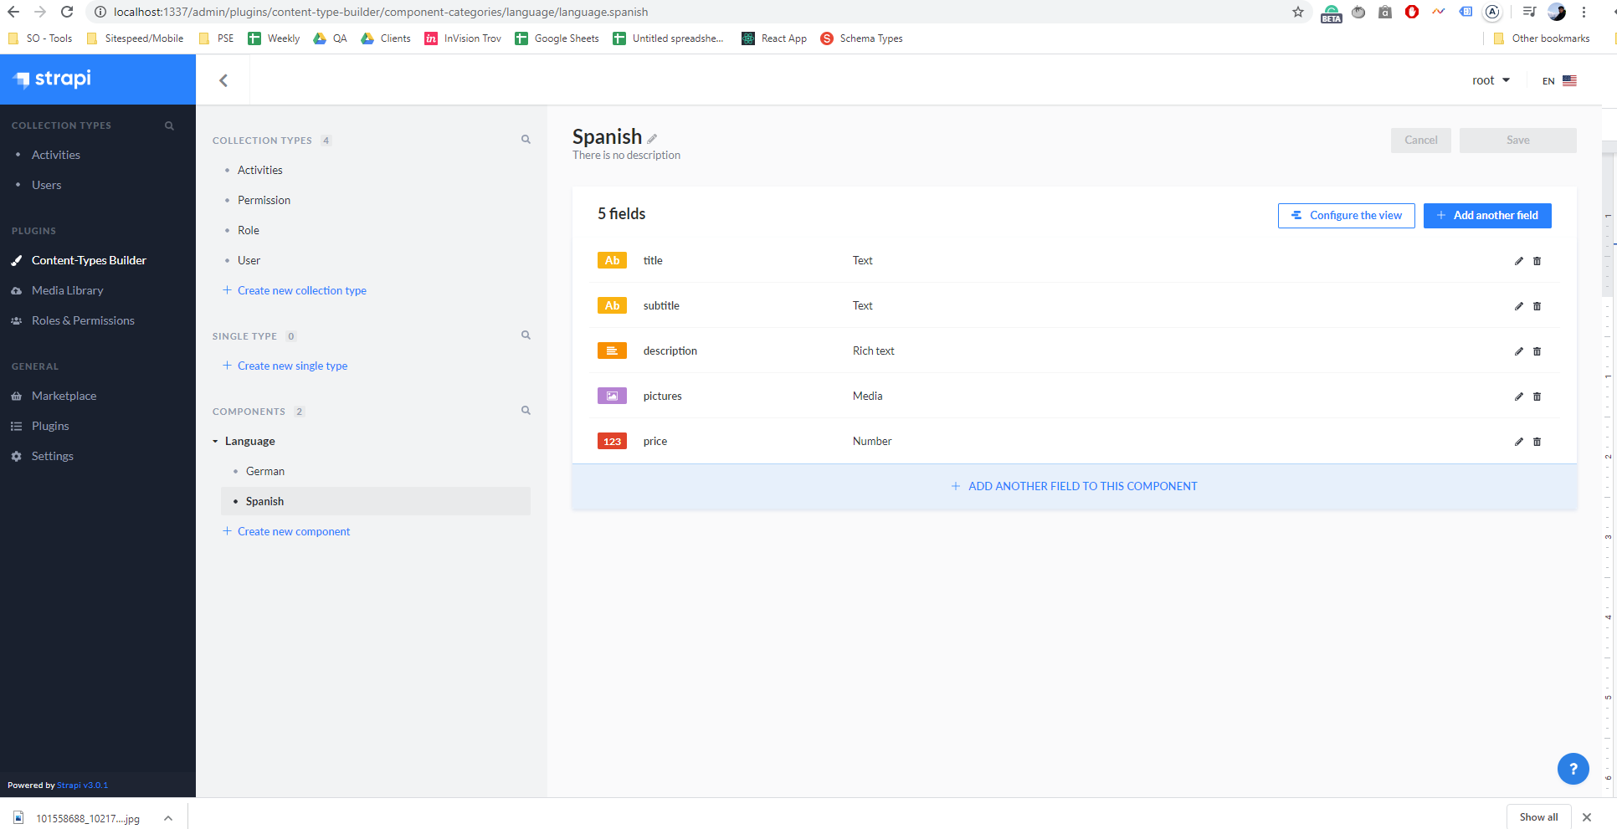This screenshot has height=829, width=1617.
Task: Open Media Library in the sidebar
Action: (67, 290)
